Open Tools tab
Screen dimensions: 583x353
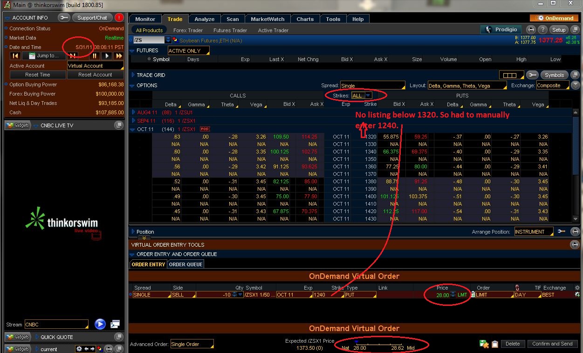click(333, 19)
